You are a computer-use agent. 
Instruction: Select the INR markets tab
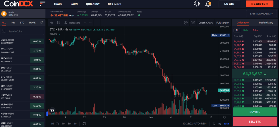coord(13,23)
